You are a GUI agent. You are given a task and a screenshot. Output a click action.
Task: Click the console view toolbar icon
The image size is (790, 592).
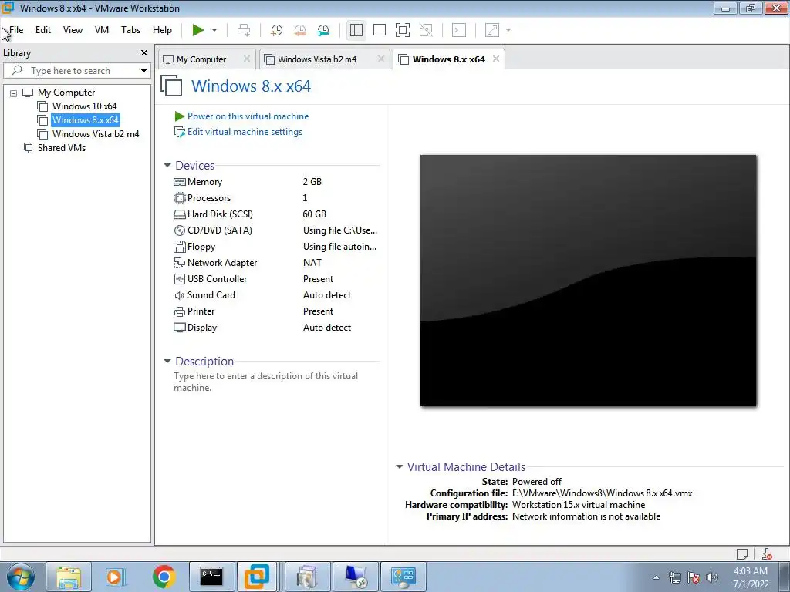coord(459,30)
